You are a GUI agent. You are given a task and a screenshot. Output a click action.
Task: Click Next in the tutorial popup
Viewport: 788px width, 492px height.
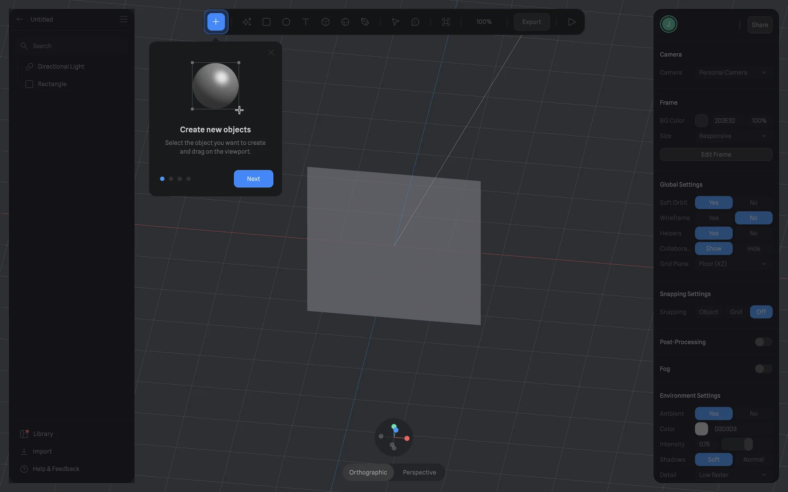pyautogui.click(x=253, y=179)
